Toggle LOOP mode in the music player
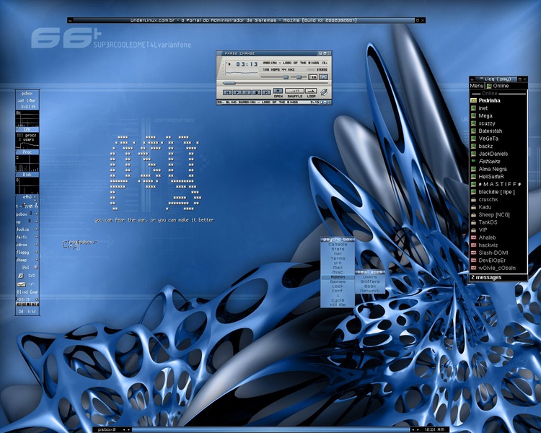The image size is (541, 433). coord(311,91)
